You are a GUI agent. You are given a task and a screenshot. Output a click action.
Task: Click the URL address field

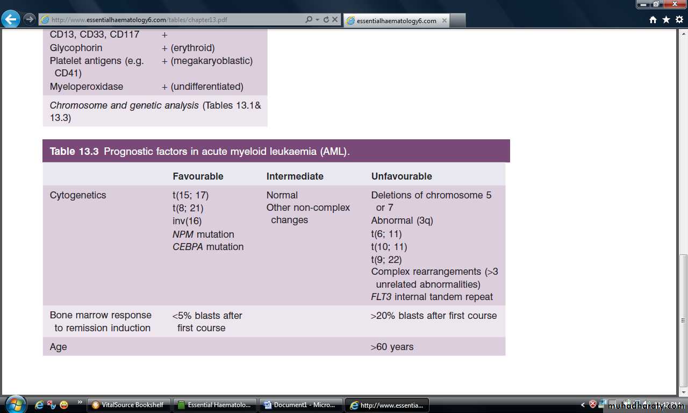[172, 20]
